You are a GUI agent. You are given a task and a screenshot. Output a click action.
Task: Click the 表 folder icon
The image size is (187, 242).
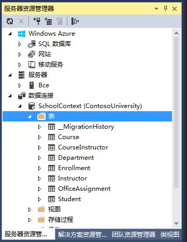pos(41,116)
